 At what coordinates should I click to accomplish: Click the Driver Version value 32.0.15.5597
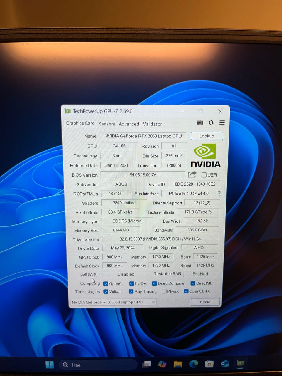click(x=160, y=239)
